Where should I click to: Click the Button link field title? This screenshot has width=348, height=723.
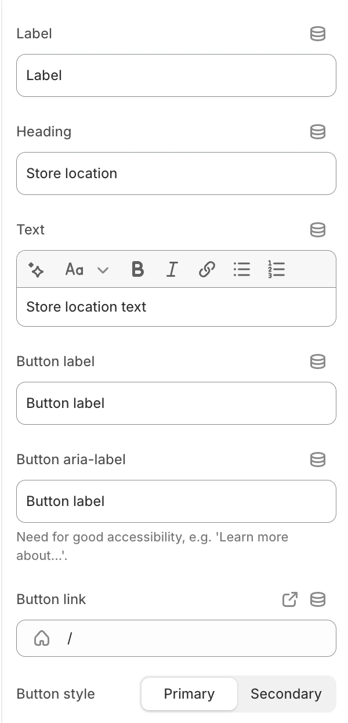tap(51, 599)
